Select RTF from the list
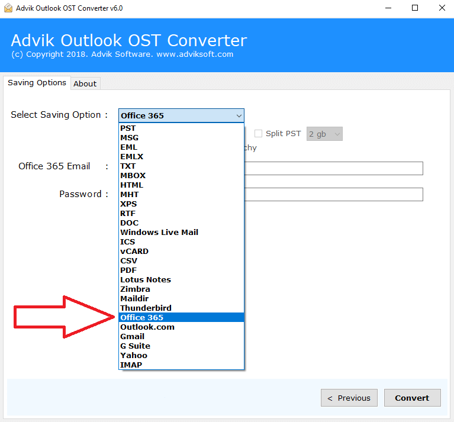This screenshot has height=422, width=454. tap(181, 213)
